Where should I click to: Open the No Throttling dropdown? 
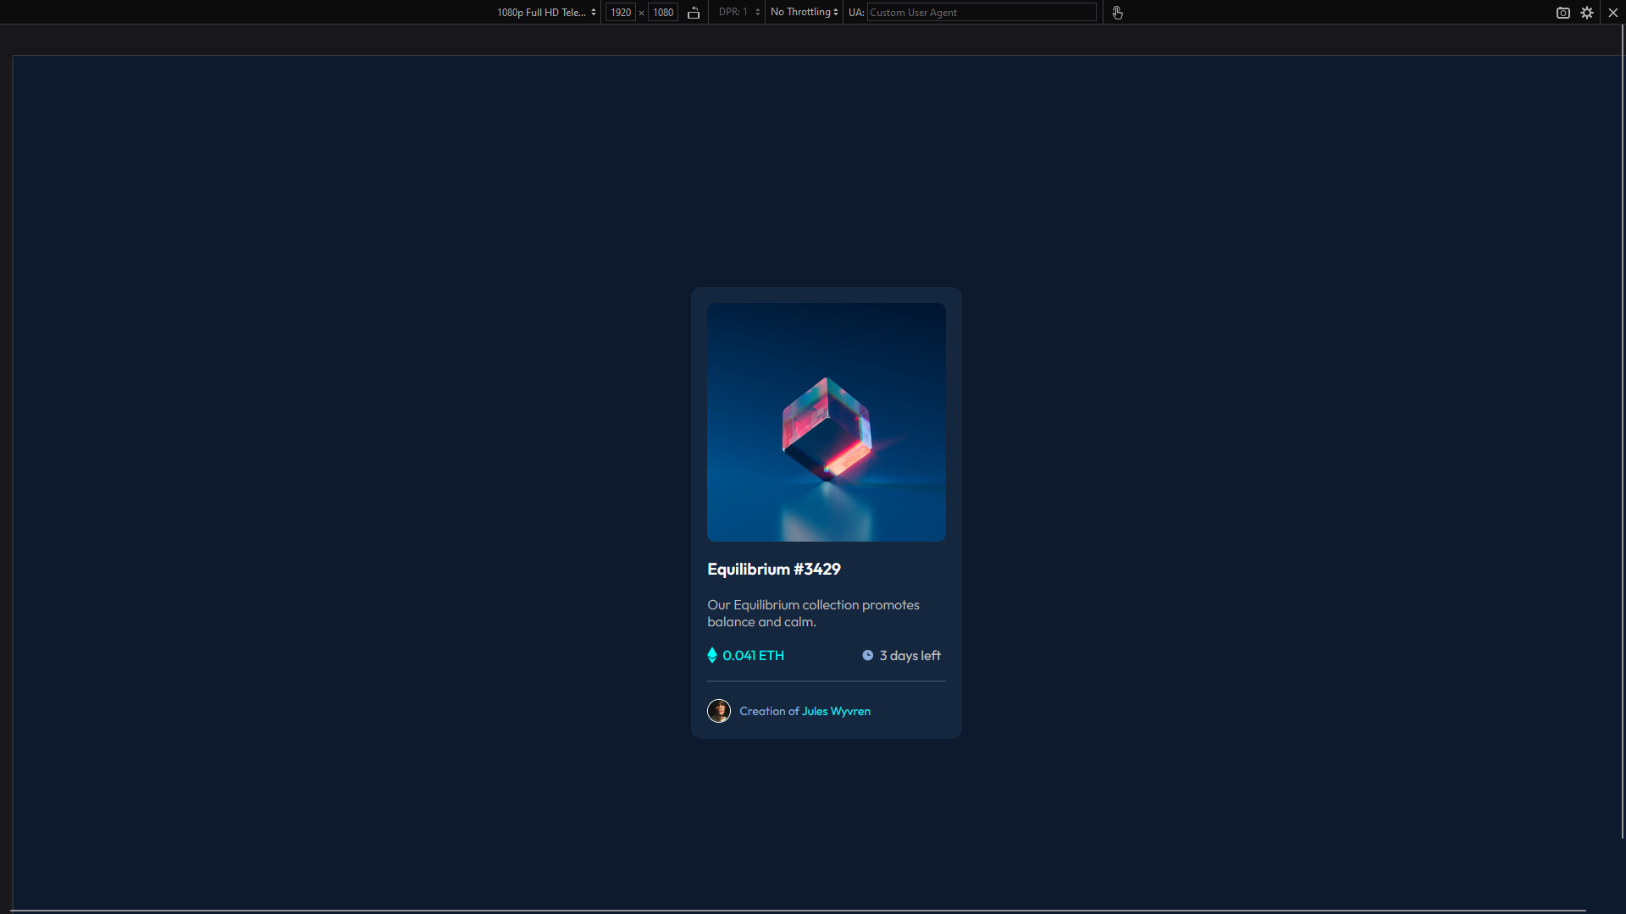(804, 12)
